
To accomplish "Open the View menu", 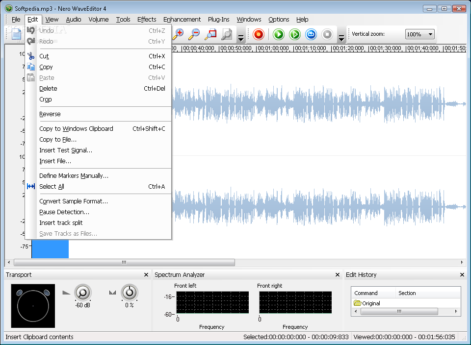I will click(52, 20).
